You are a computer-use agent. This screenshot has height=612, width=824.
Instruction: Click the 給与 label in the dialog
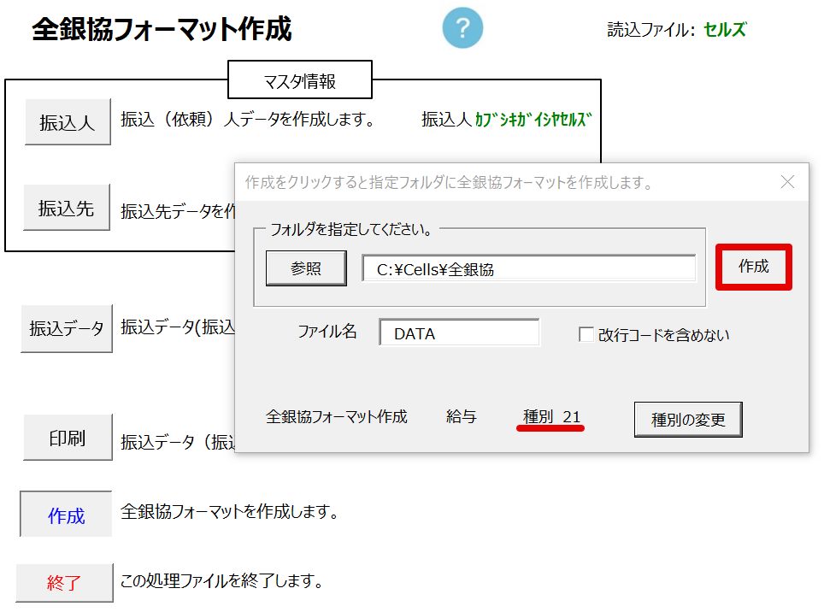[462, 417]
